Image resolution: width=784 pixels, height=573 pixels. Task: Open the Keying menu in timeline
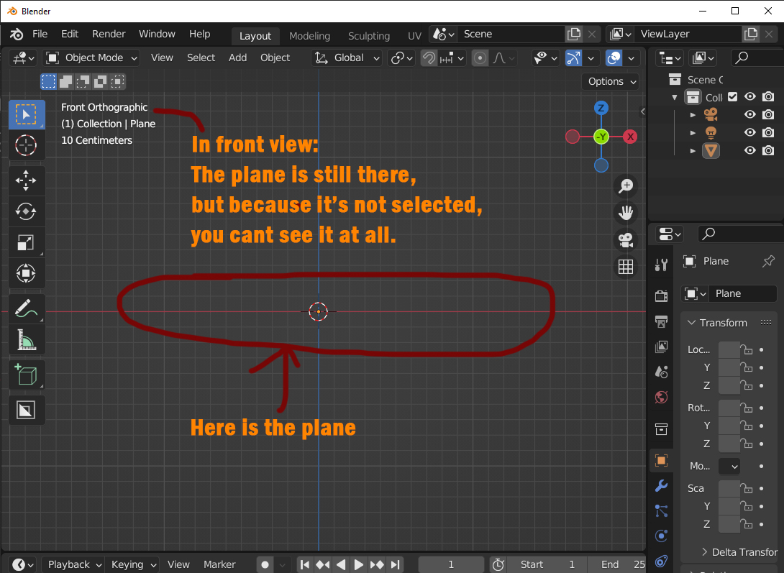coord(132,564)
